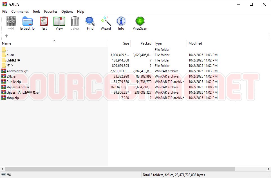Select the duan folder
271x178 pixels.
10,55
